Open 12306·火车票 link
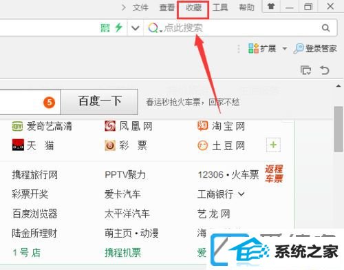The height and width of the screenshot is (270, 344). [228, 175]
